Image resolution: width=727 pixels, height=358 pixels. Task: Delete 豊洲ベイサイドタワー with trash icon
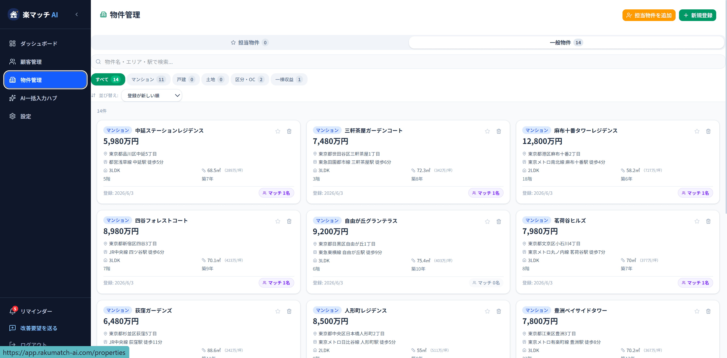pos(708,311)
